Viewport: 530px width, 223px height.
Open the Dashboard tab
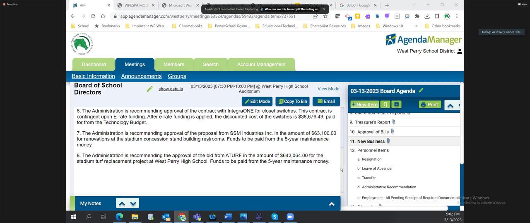tap(94, 64)
